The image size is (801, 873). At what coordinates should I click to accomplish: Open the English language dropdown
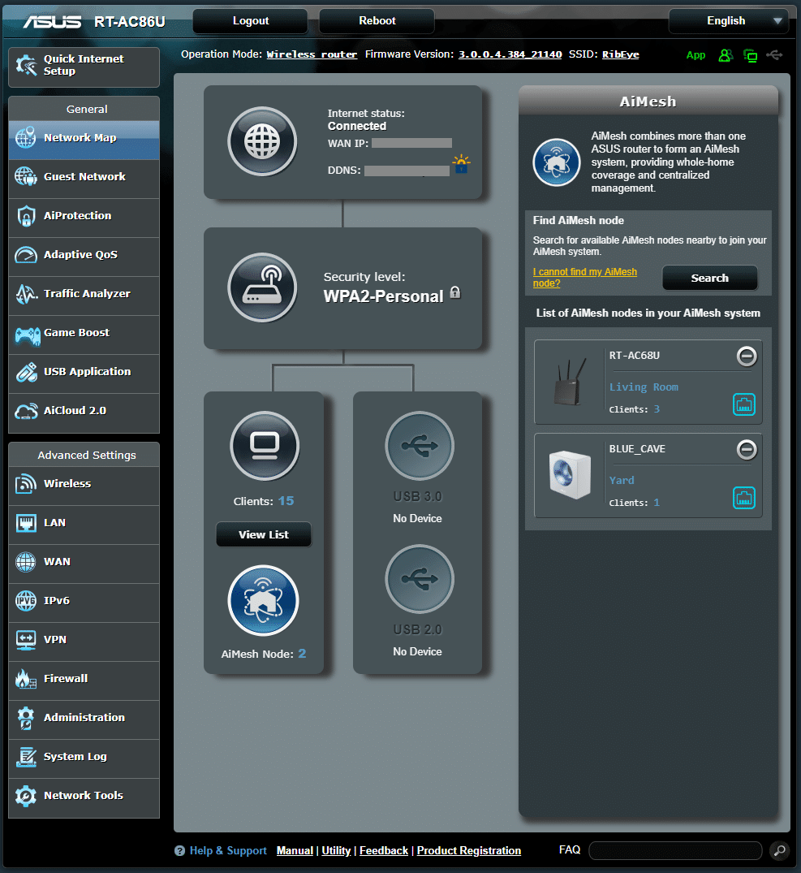click(728, 21)
